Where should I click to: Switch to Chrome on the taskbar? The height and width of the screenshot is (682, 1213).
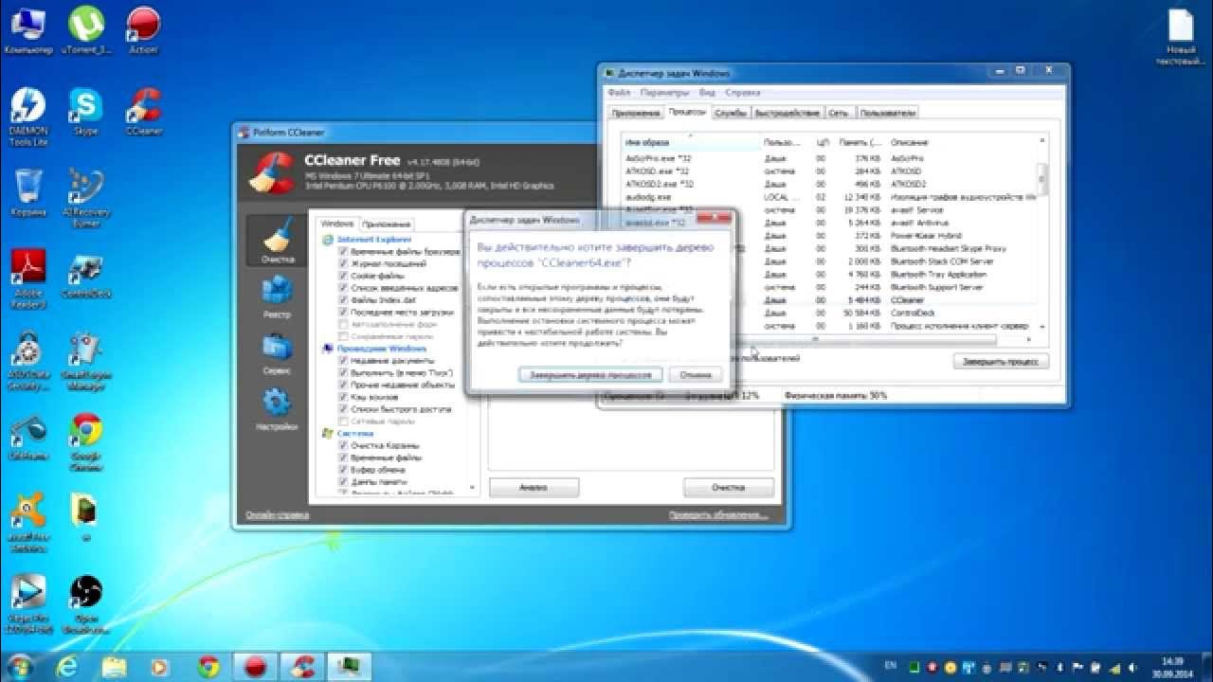(x=208, y=667)
